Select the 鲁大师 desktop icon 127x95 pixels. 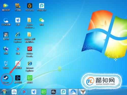pyautogui.click(x=6, y=36)
